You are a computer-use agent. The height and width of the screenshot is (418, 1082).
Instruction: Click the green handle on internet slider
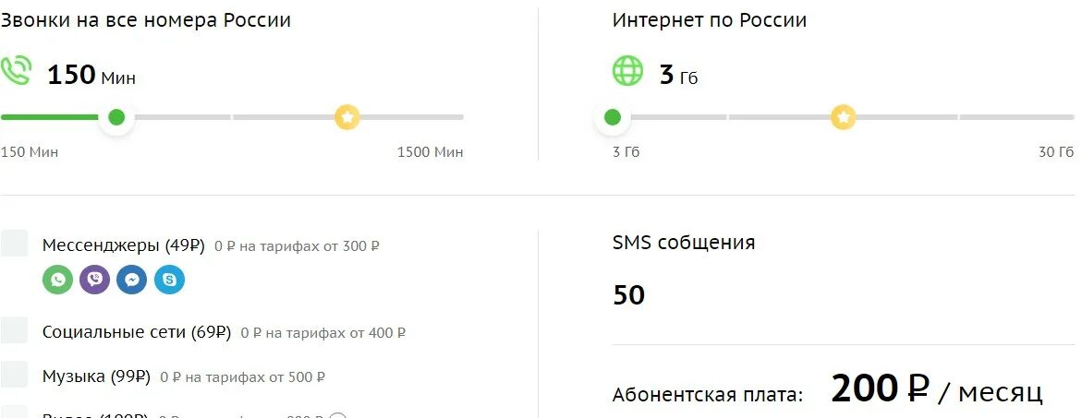click(x=612, y=117)
